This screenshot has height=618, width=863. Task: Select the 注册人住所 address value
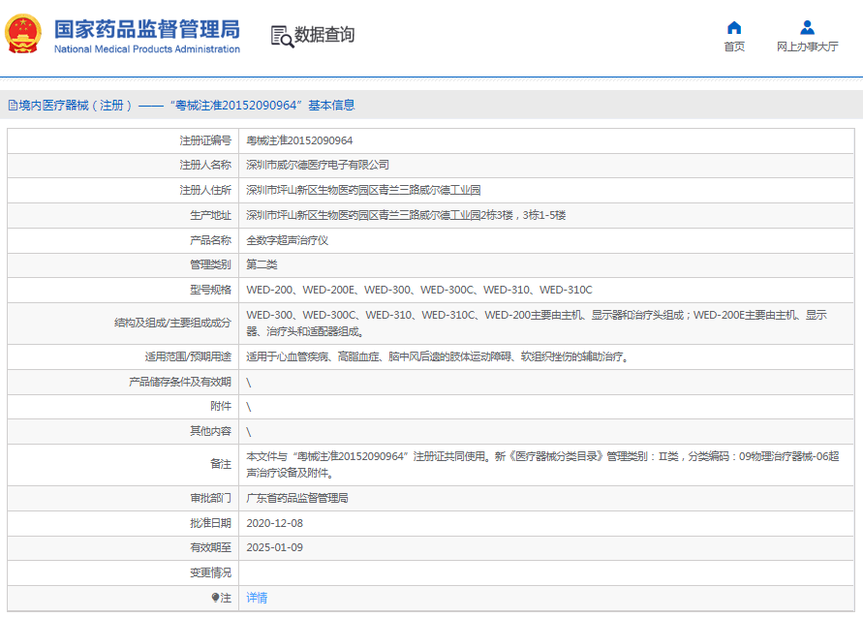pyautogui.click(x=363, y=191)
